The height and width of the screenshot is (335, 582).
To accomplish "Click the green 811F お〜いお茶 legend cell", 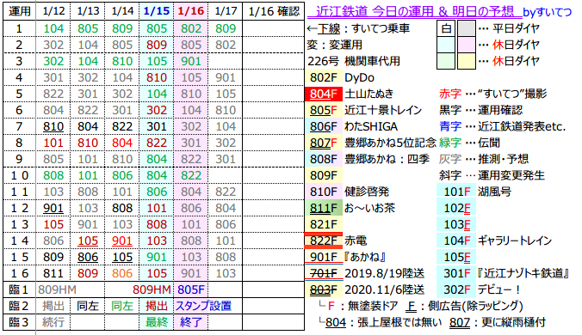I will pos(324,208).
